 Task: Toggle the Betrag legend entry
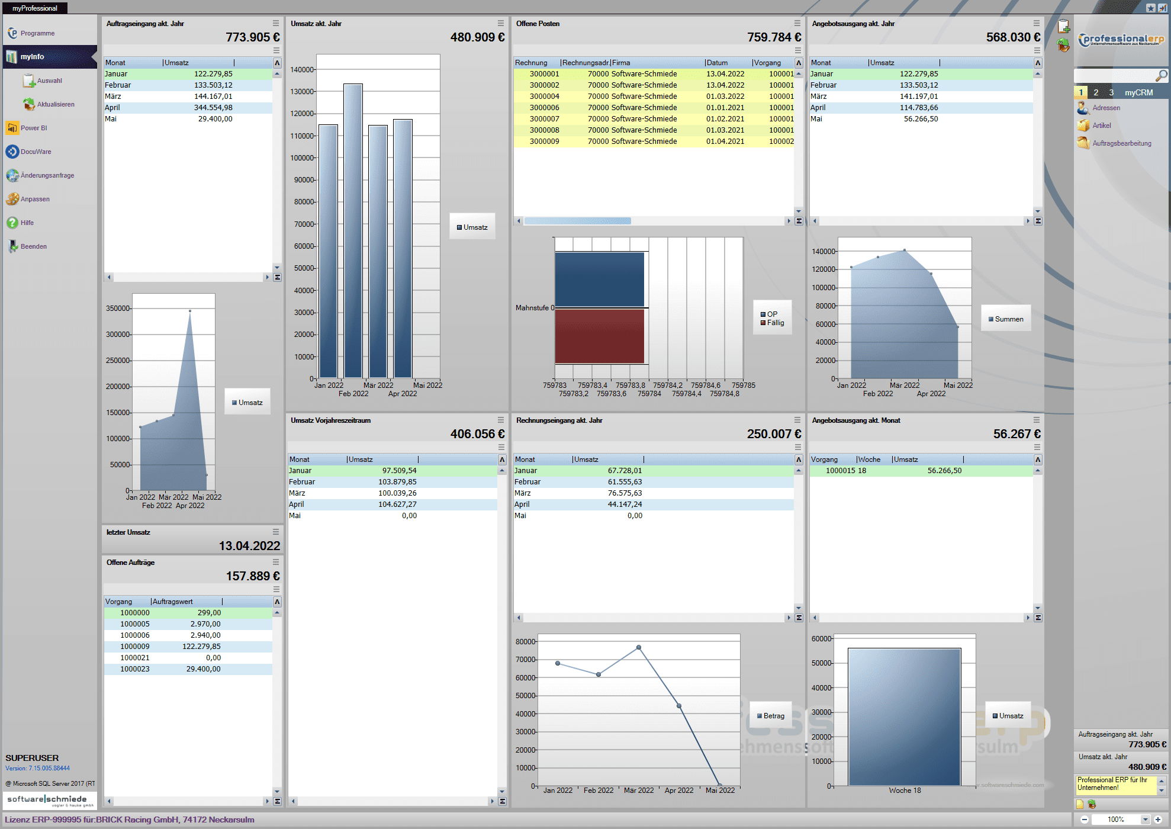pos(771,716)
